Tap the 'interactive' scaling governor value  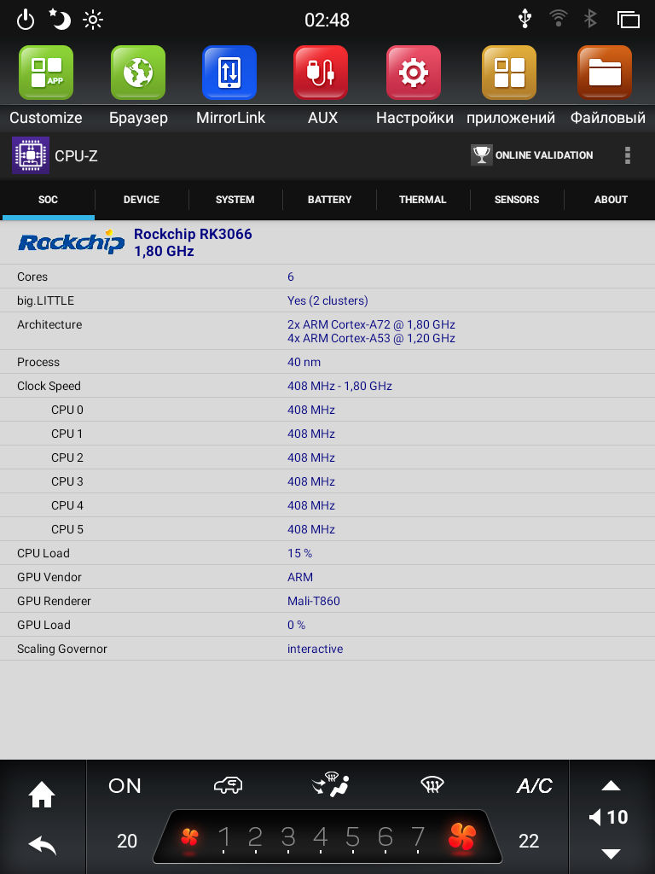(x=316, y=649)
